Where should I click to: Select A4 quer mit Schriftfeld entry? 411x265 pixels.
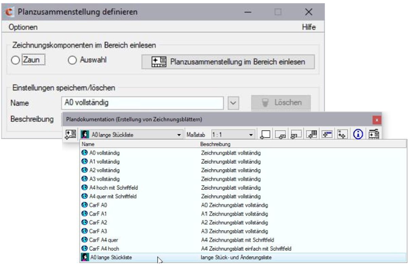coord(244,196)
